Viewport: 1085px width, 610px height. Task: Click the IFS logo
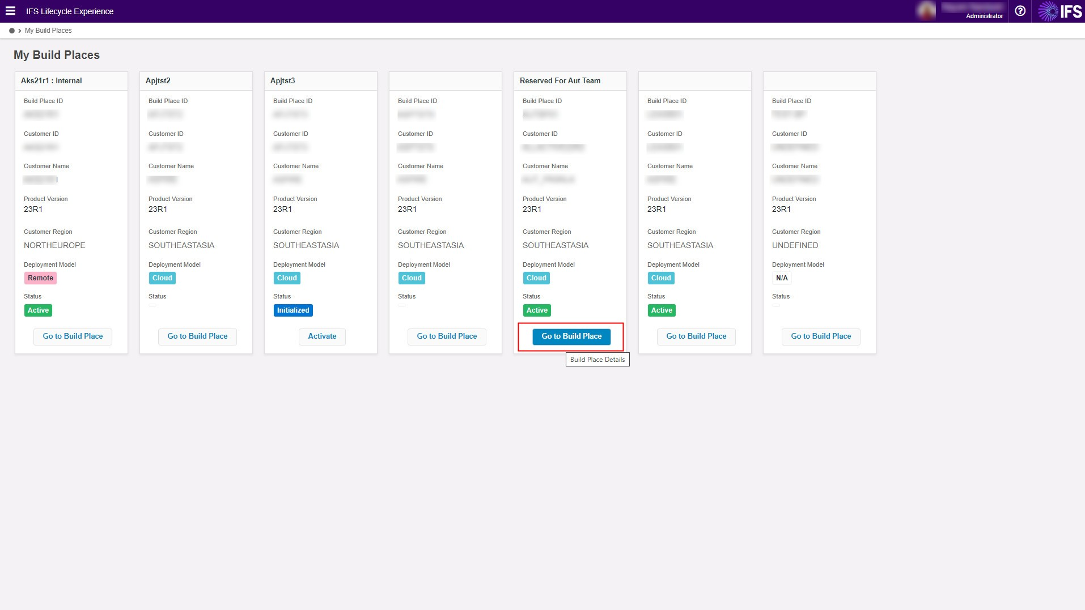point(1060,11)
